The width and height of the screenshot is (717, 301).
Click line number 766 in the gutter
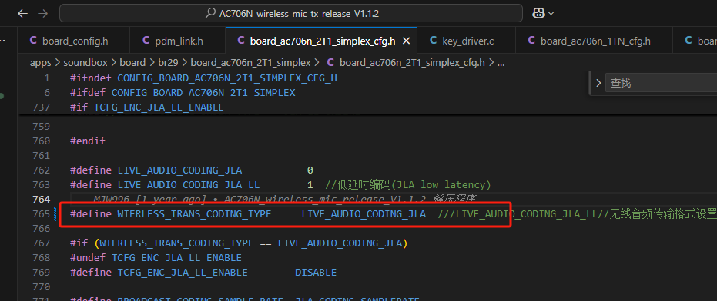tap(41, 229)
